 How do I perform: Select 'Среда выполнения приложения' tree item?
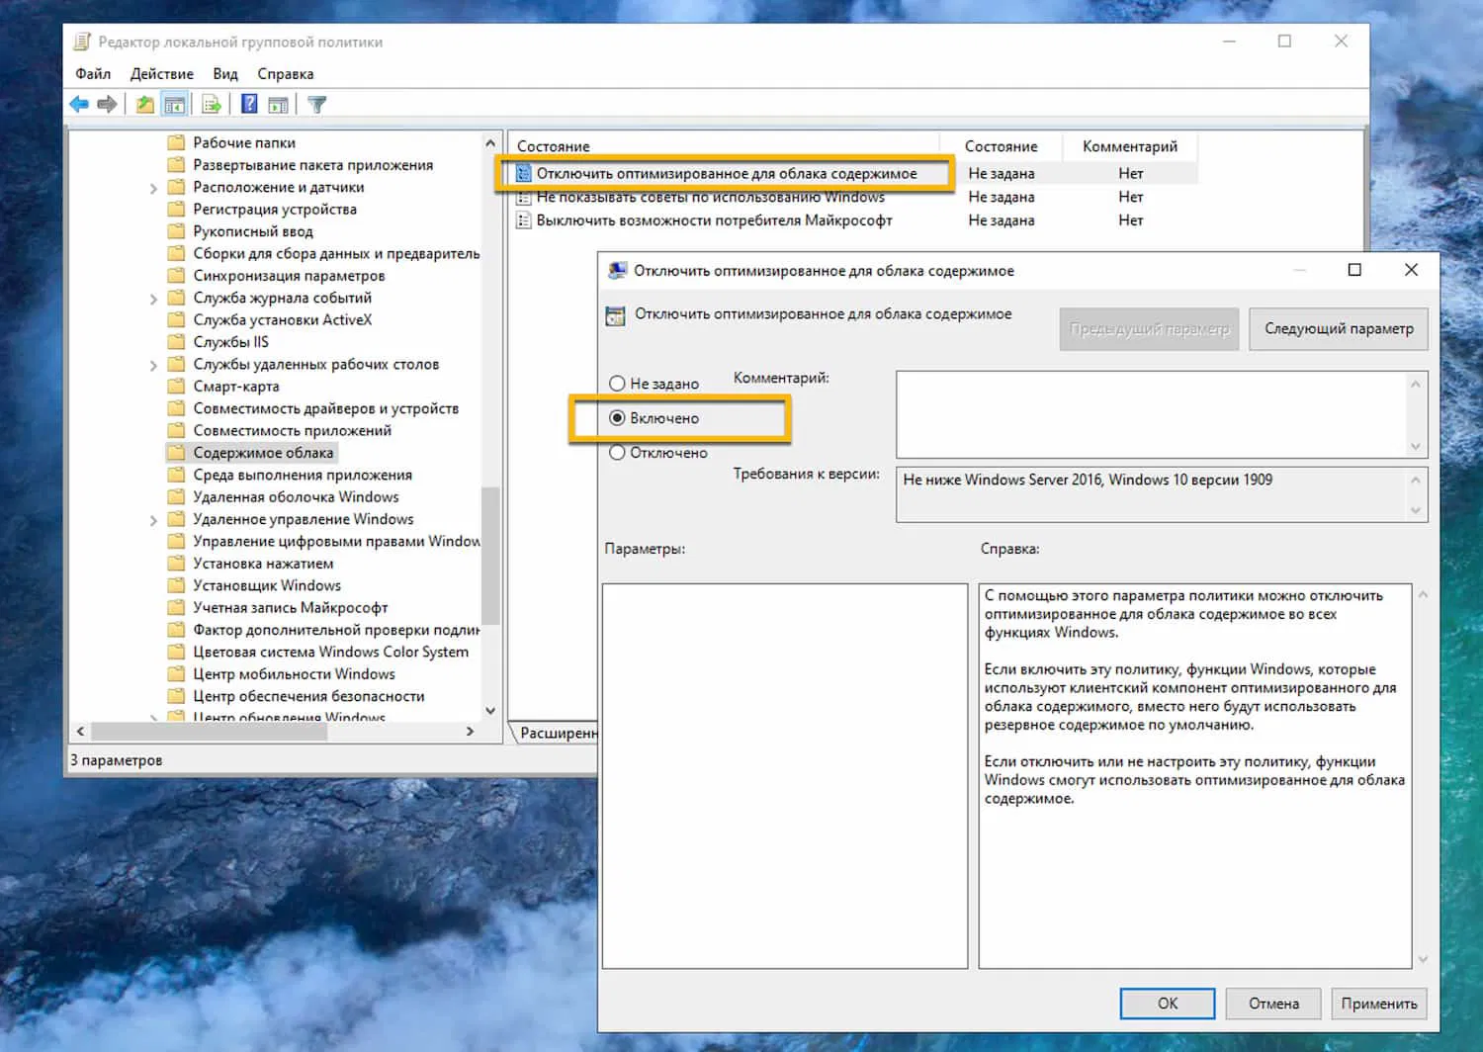click(x=303, y=475)
